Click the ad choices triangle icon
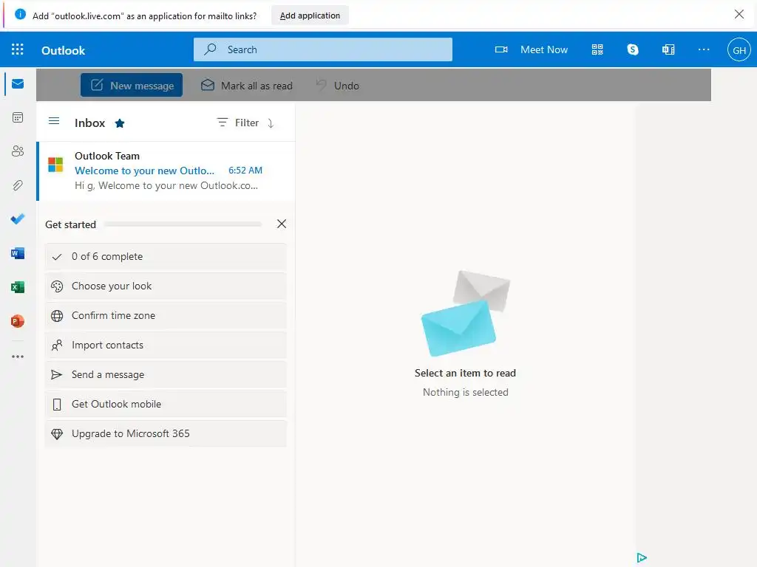Viewport: 757px width, 567px height. pos(642,558)
